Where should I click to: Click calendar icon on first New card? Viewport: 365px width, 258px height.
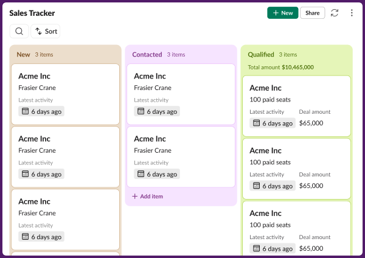[25, 111]
